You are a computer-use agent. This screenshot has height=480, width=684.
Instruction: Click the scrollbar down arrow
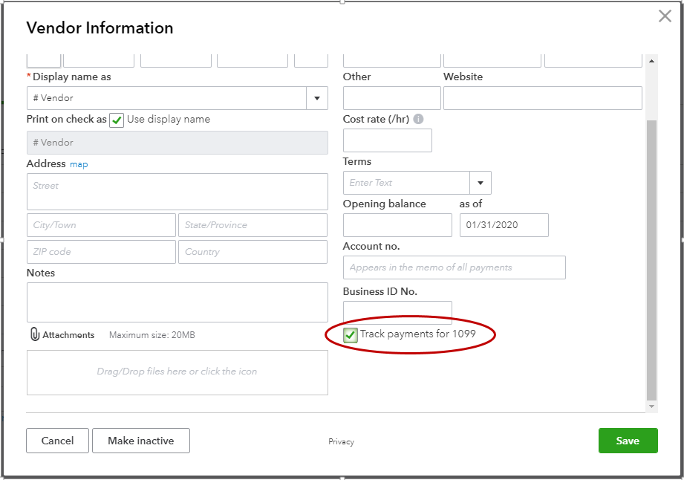pyautogui.click(x=651, y=406)
